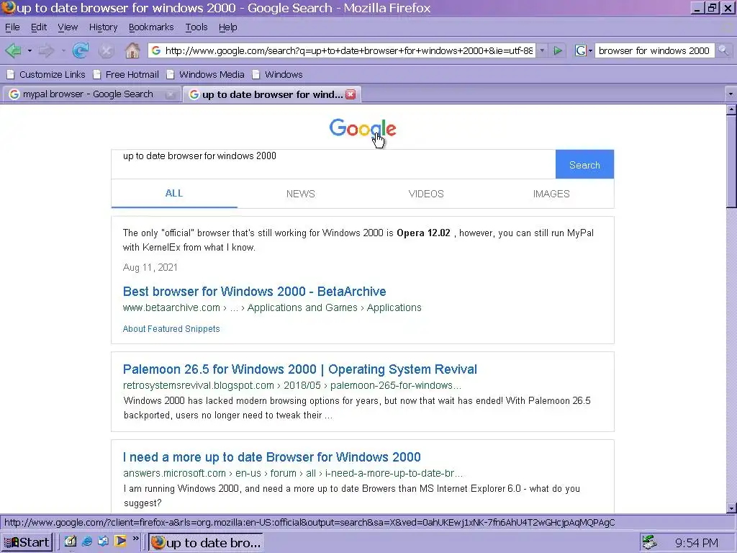
Task: Click the toolbar search box
Action: (x=654, y=50)
